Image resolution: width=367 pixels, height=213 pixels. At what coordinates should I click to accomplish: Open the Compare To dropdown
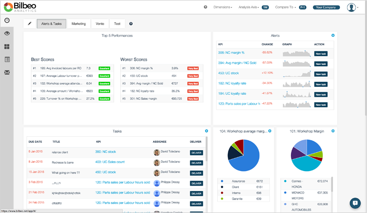[x=285, y=7]
